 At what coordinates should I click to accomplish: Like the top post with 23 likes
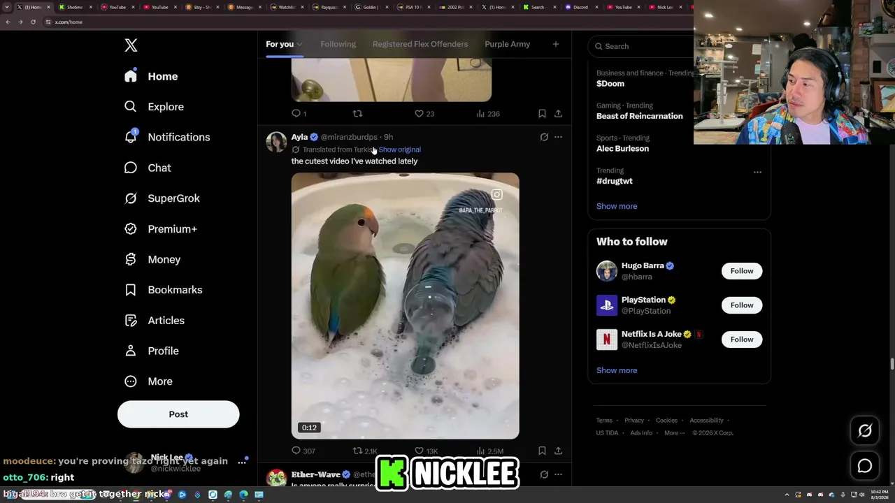coord(424,113)
